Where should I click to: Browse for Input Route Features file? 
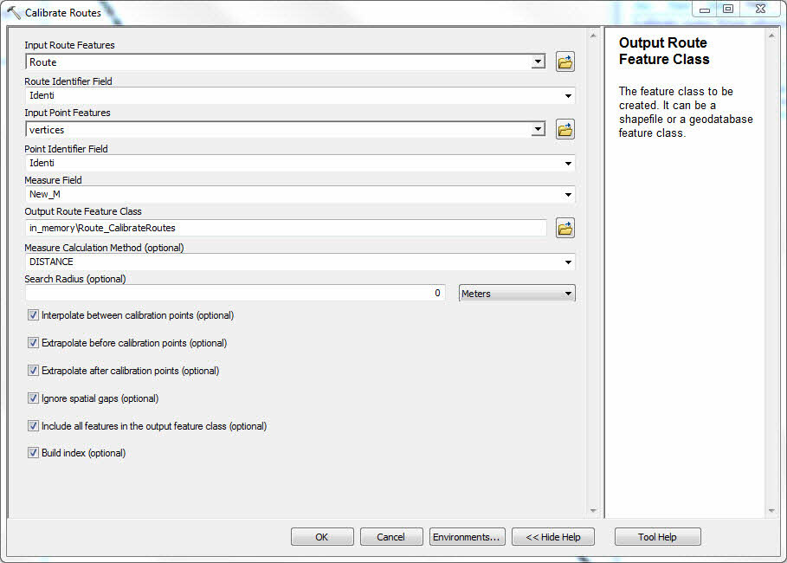point(564,61)
